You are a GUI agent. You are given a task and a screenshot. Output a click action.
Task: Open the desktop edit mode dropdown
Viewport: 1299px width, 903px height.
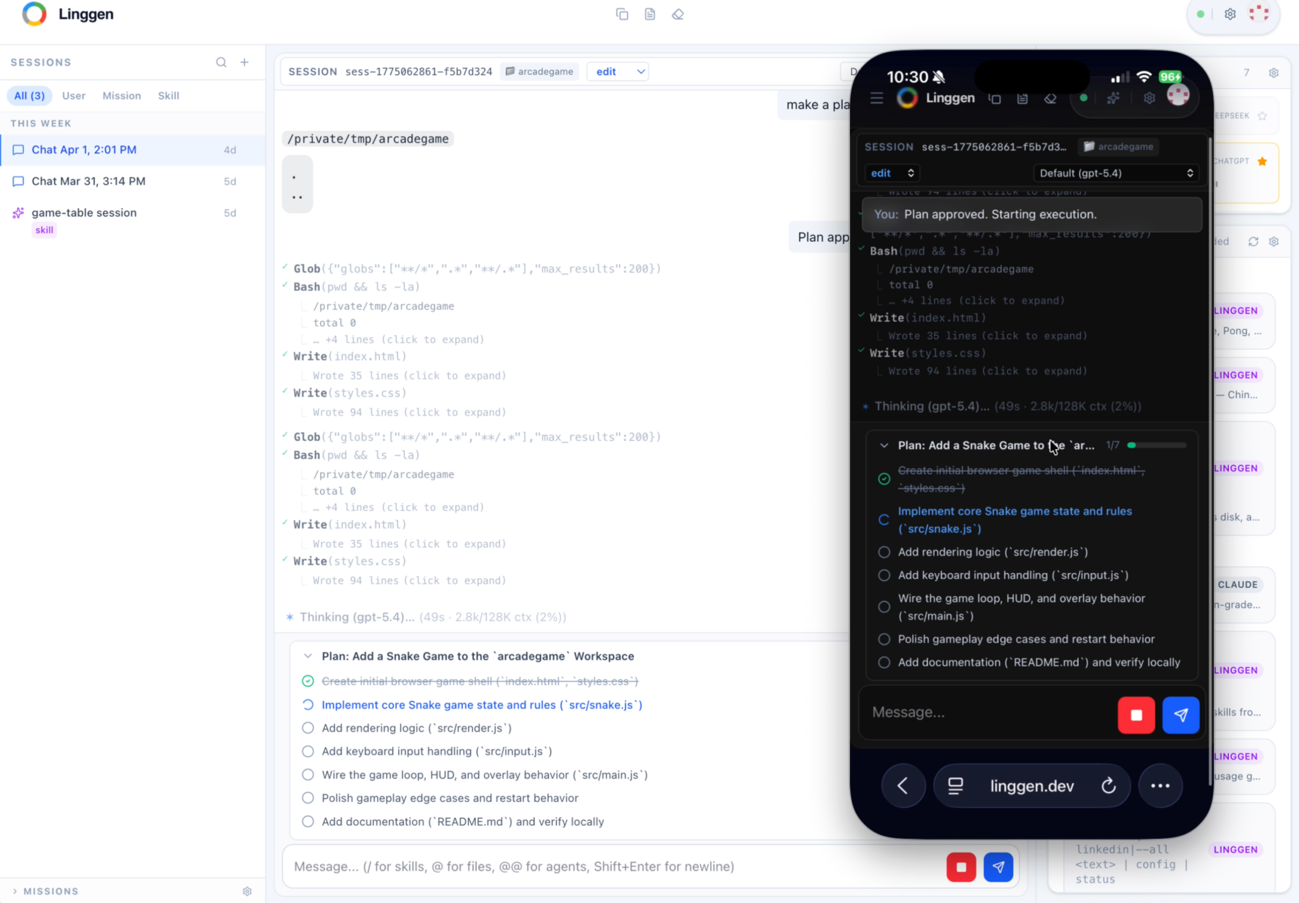(x=618, y=72)
